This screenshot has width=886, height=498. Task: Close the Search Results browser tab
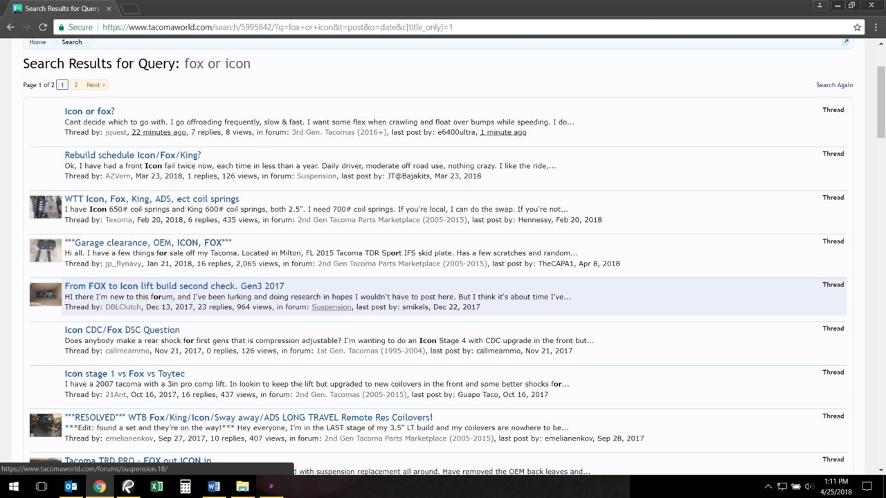point(109,9)
